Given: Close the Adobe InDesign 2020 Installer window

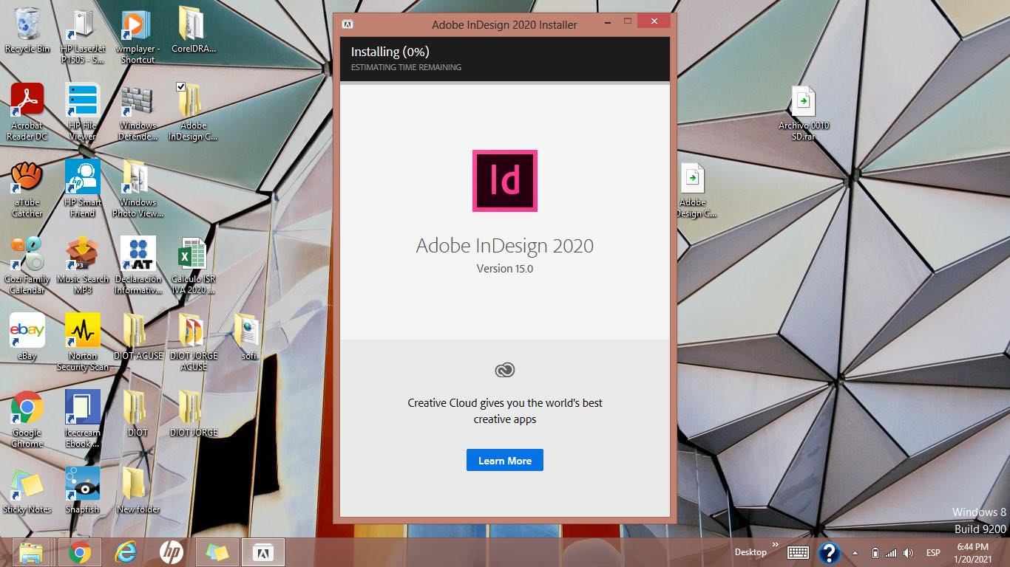Looking at the screenshot, I should pos(654,21).
